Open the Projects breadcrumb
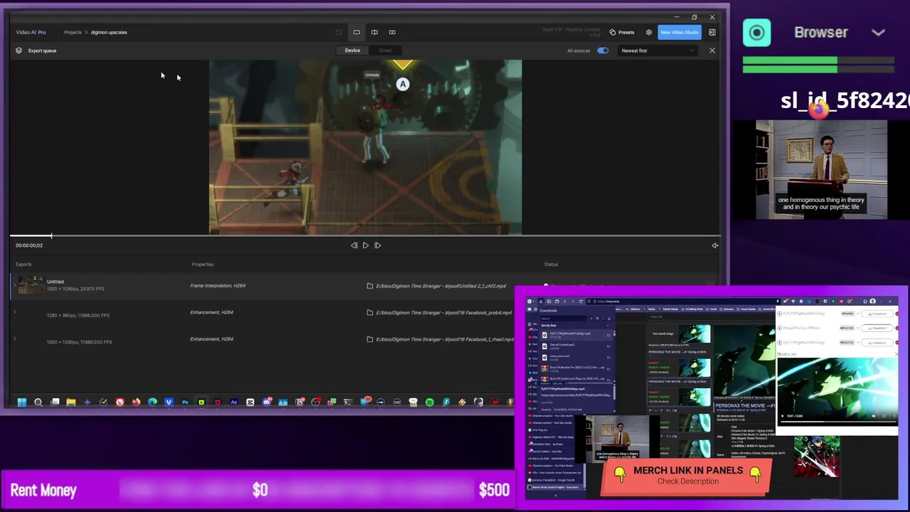The width and height of the screenshot is (910, 512). coord(73,32)
